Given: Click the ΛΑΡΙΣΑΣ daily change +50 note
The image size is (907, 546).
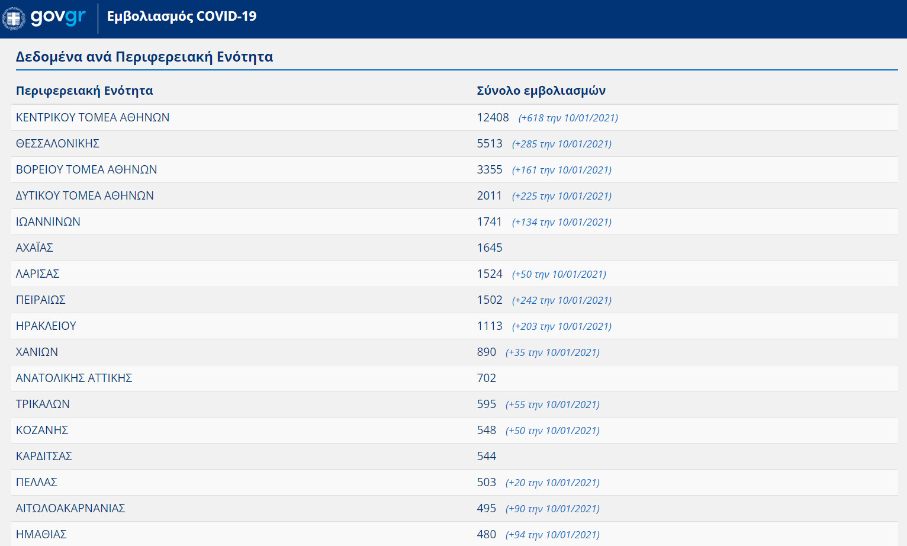Looking at the screenshot, I should (x=558, y=274).
